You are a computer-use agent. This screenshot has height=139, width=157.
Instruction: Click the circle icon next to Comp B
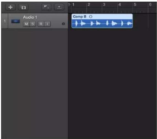click(x=91, y=17)
